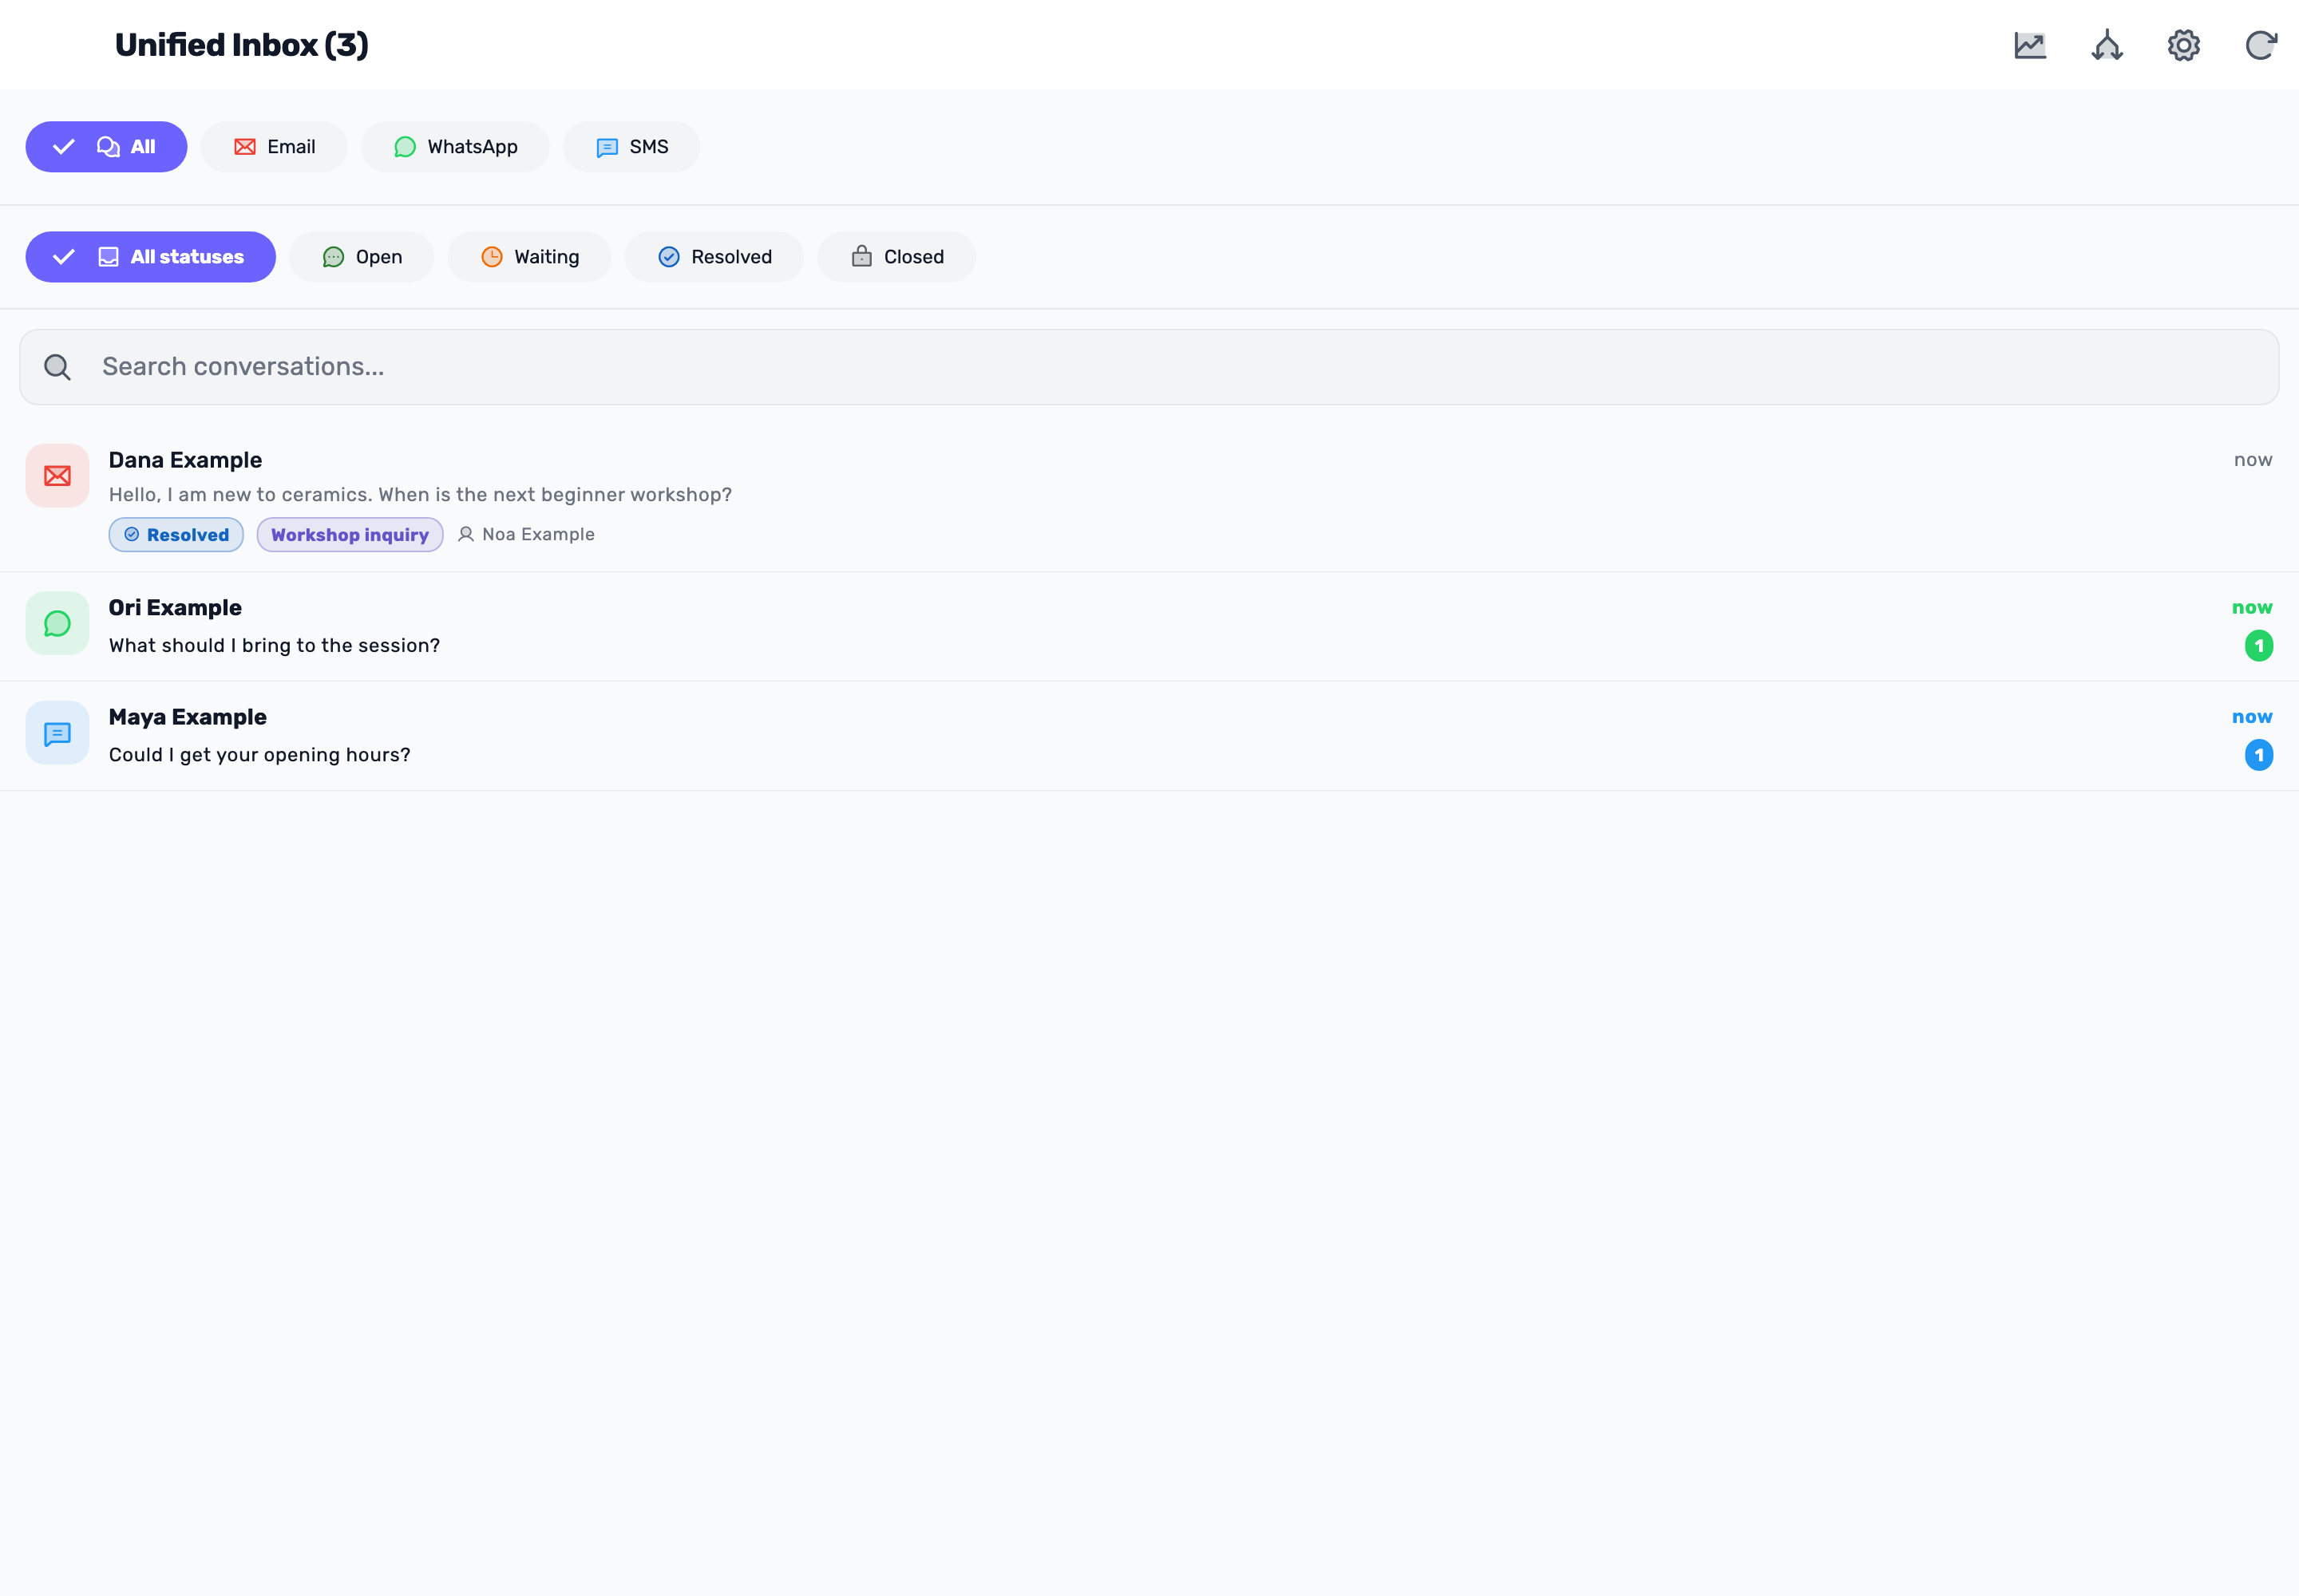The height and width of the screenshot is (1596, 2299).
Task: Open inbox settings gear
Action: click(2184, 45)
